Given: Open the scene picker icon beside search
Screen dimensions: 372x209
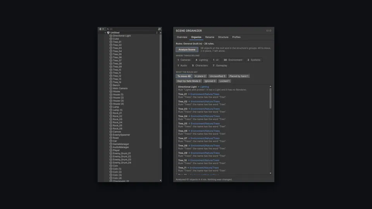Looking at the screenshot, I should coord(159,29).
